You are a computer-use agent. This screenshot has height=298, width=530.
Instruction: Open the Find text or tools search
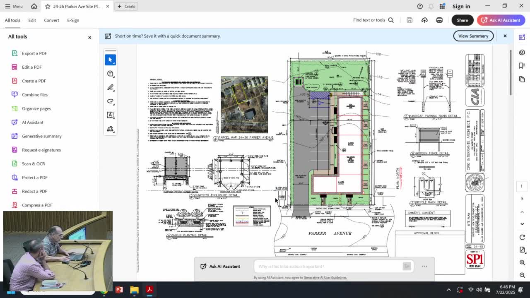click(x=373, y=20)
